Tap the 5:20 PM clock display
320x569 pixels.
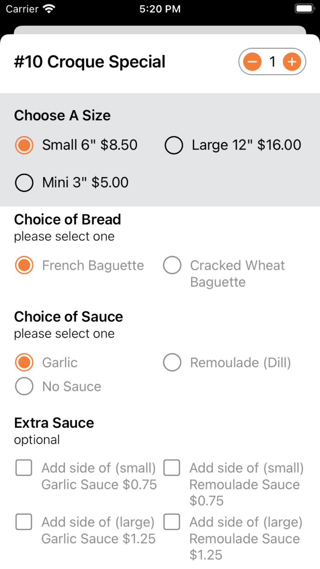point(160,8)
